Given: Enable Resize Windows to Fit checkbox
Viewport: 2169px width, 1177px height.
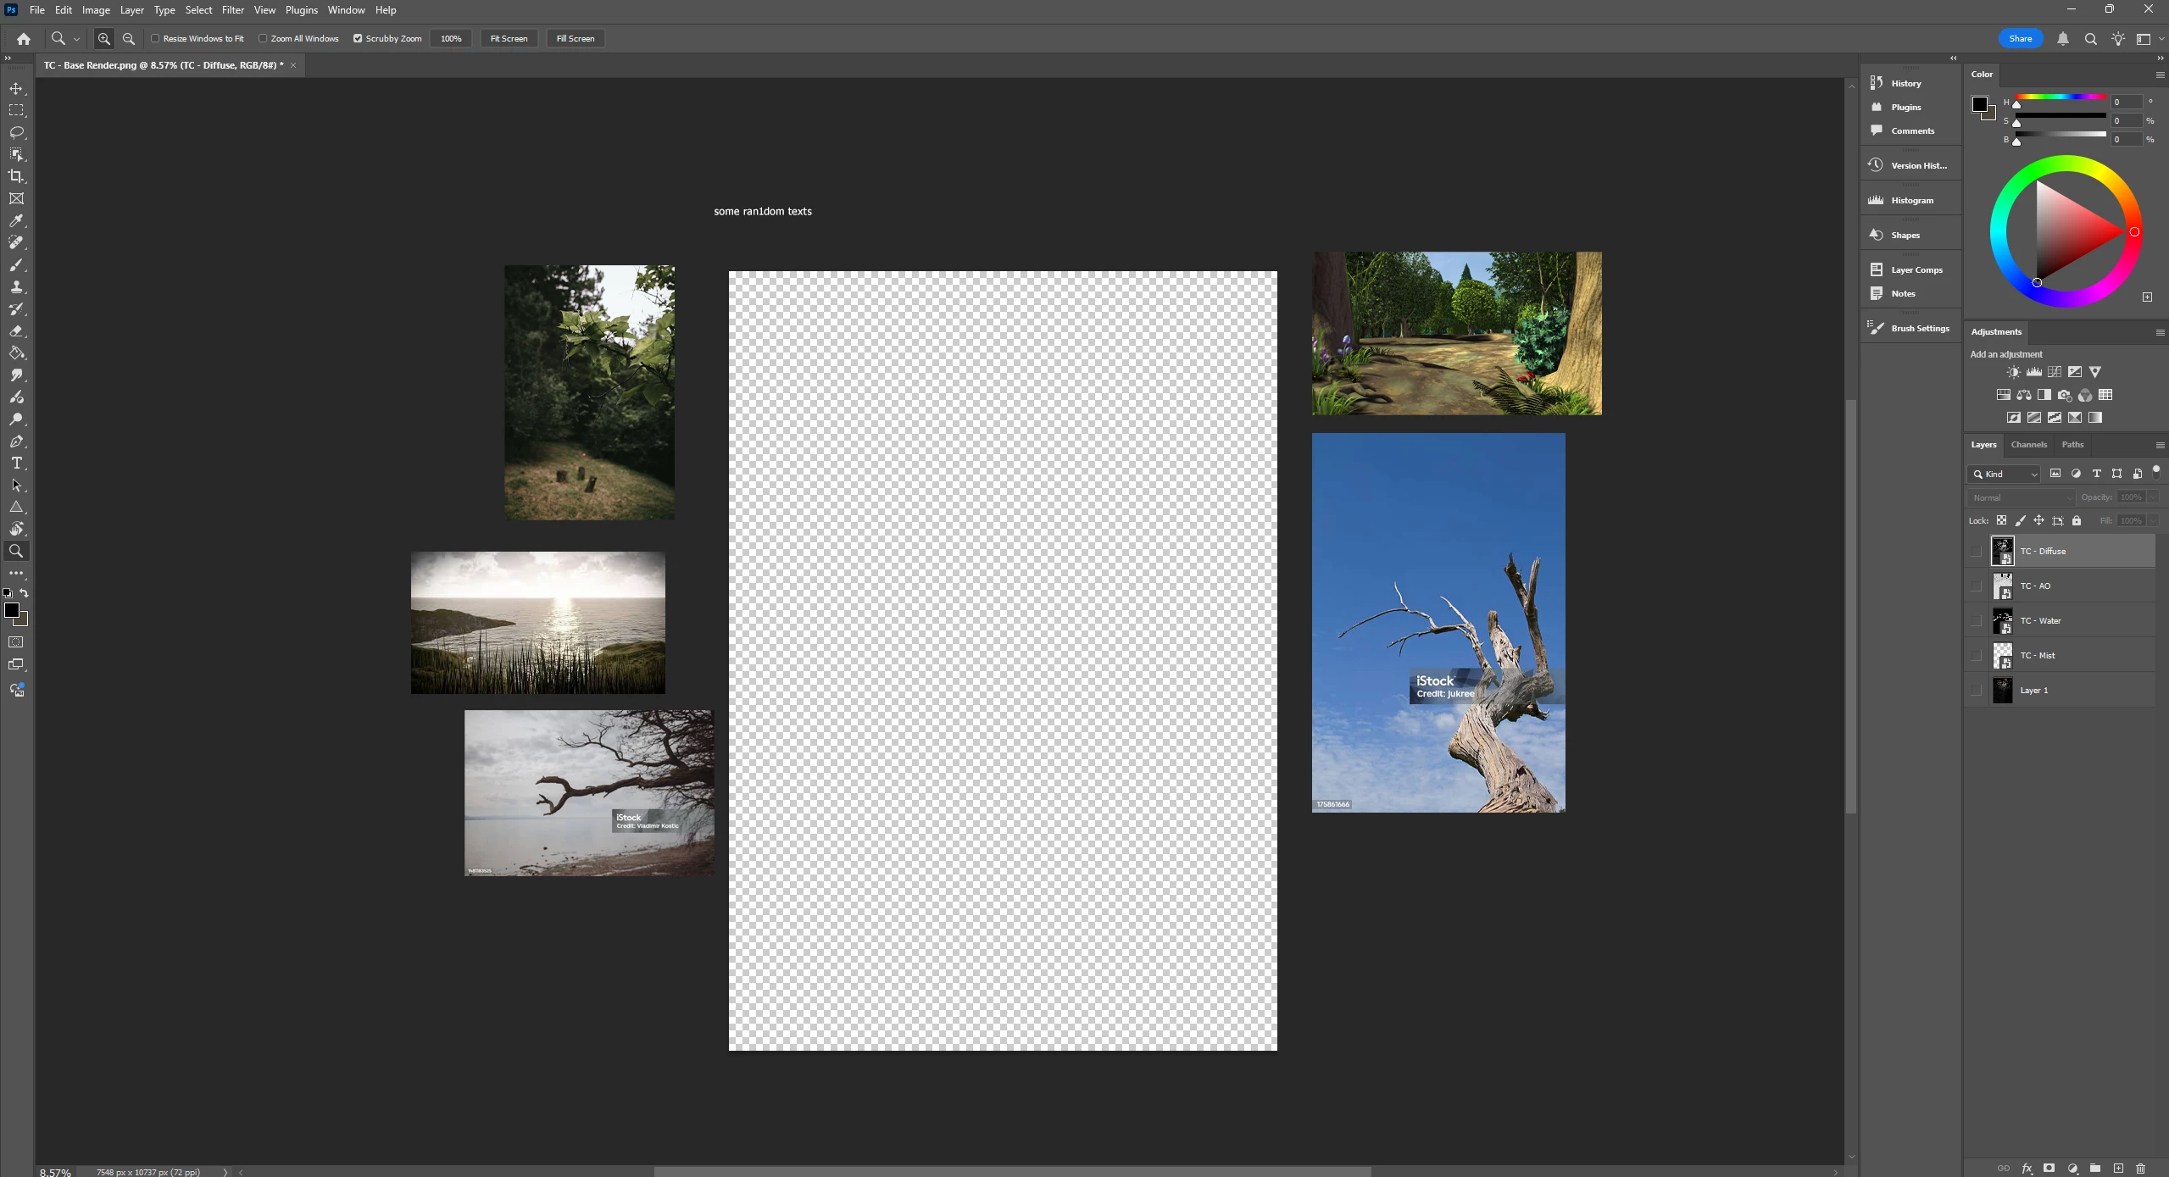Looking at the screenshot, I should click(x=155, y=38).
